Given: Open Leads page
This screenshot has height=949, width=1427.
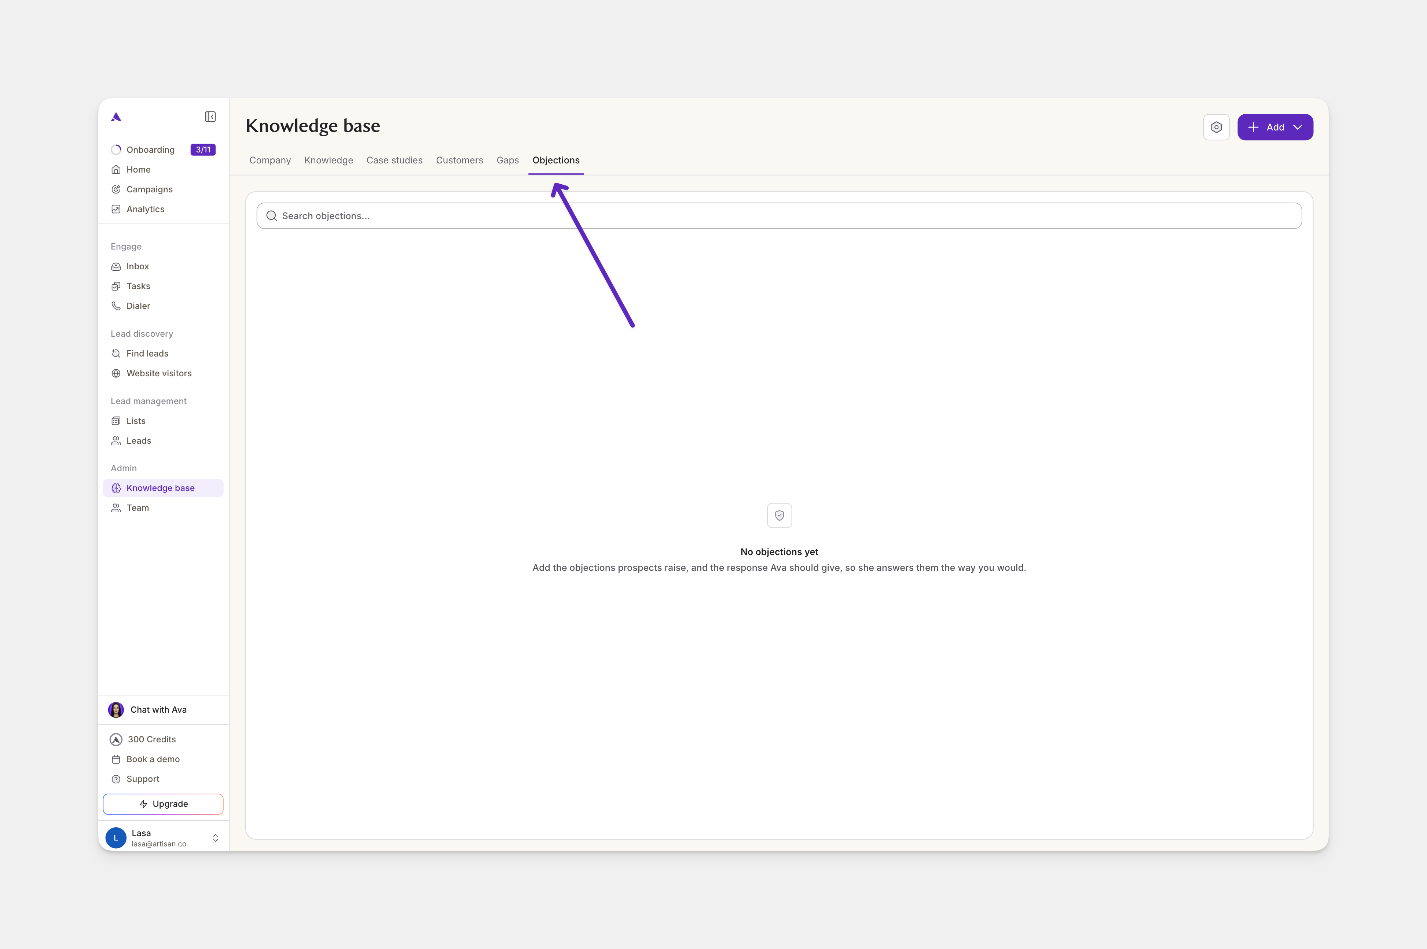Looking at the screenshot, I should pyautogui.click(x=163, y=440).
